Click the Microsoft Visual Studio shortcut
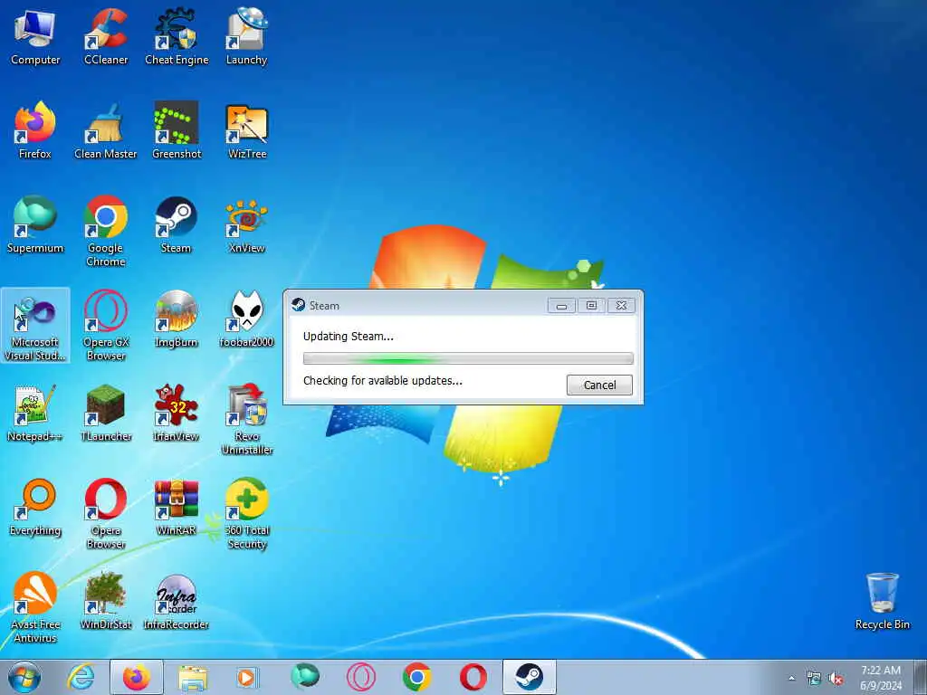This screenshot has width=927, height=695. (x=35, y=325)
